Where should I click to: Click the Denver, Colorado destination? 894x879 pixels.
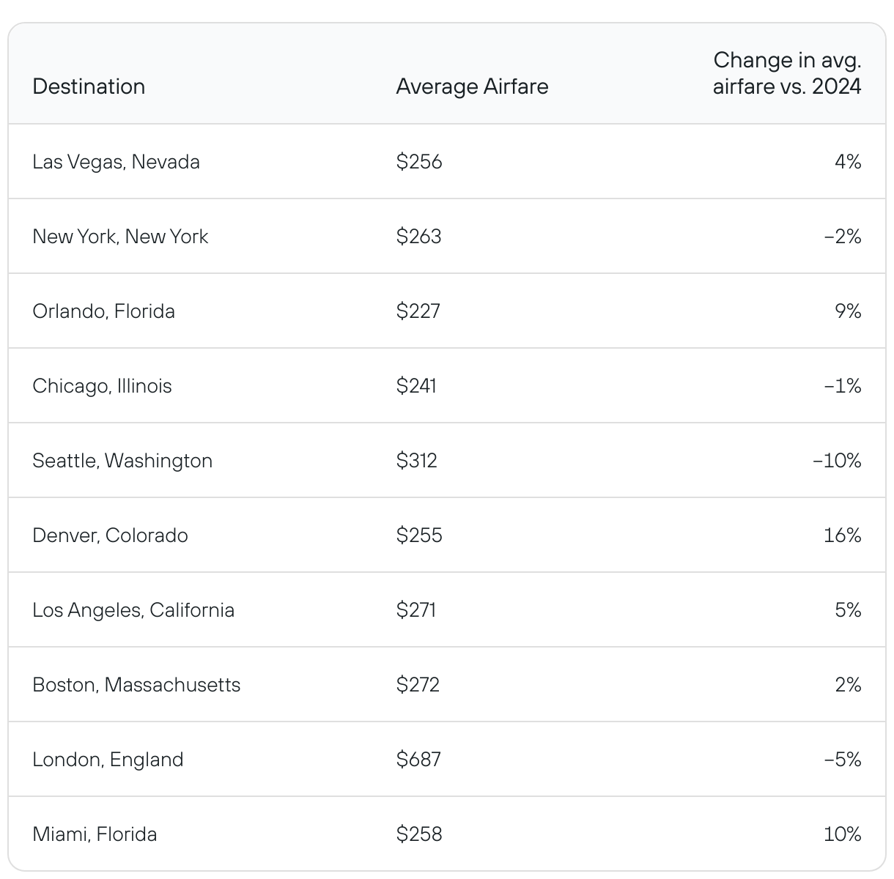point(110,535)
